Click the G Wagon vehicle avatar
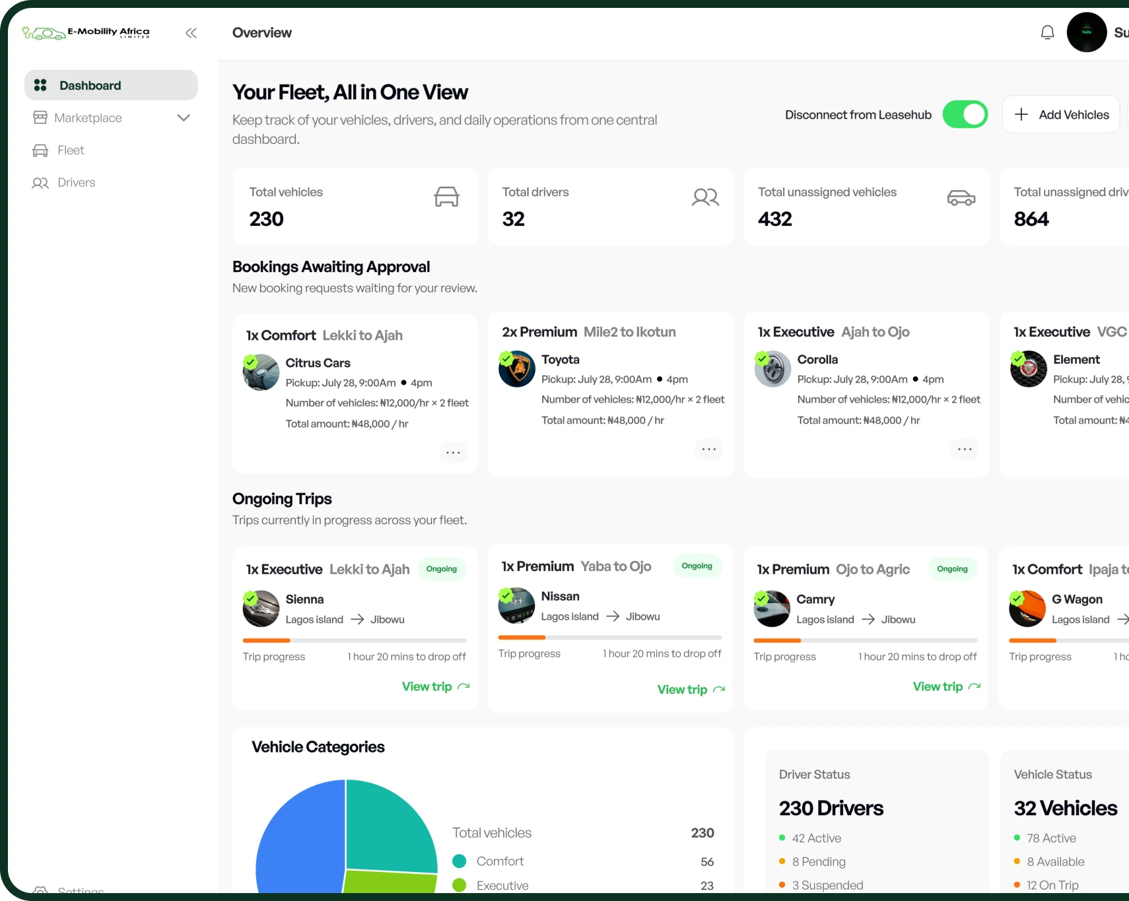The height and width of the screenshot is (901, 1129). (1027, 609)
